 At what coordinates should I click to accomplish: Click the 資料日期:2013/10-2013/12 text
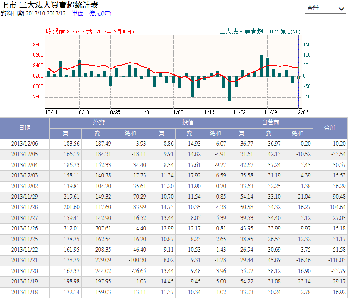point(33,13)
